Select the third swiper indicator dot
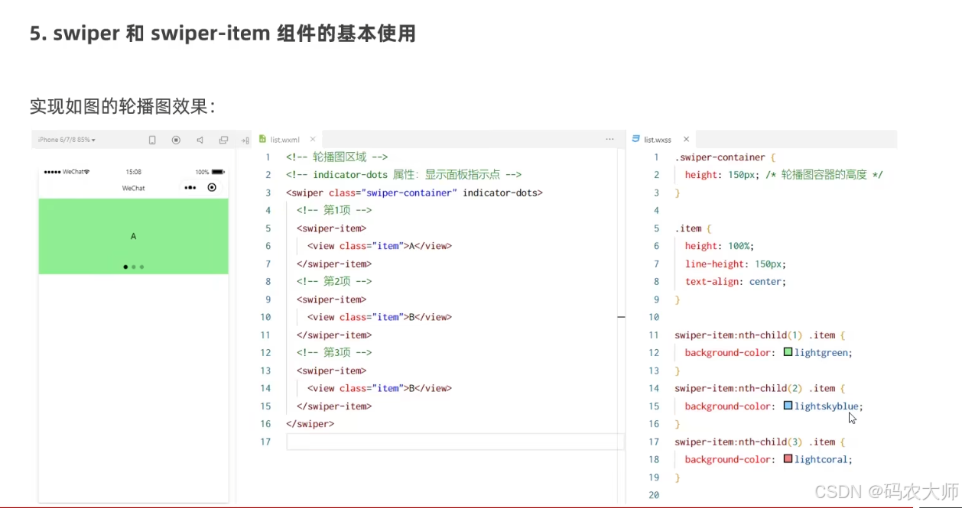The height and width of the screenshot is (508, 962). [x=141, y=267]
